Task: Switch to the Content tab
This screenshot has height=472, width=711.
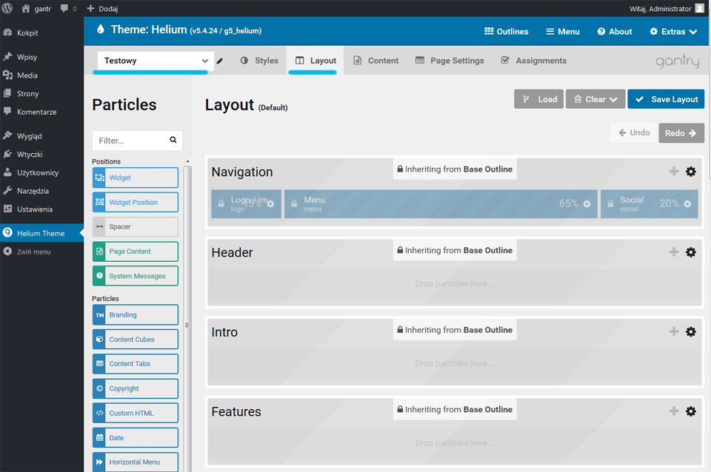Action: pyautogui.click(x=376, y=60)
